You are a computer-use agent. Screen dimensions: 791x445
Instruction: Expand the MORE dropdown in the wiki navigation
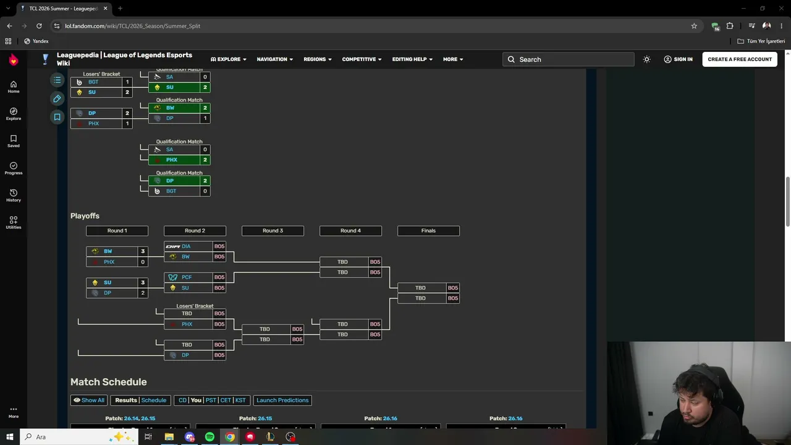click(453, 59)
